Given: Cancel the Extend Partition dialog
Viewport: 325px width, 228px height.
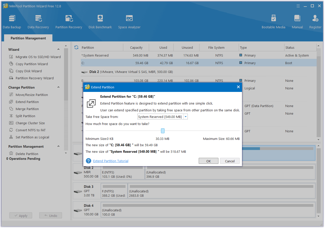Looking at the screenshot, I should tap(230, 161).
